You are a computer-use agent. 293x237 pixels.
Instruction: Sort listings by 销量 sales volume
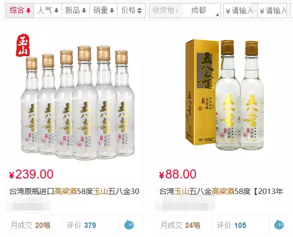point(103,10)
